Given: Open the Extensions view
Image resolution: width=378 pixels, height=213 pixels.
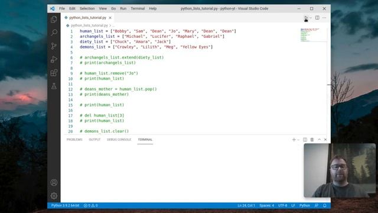Looking at the screenshot, I should click(54, 73).
